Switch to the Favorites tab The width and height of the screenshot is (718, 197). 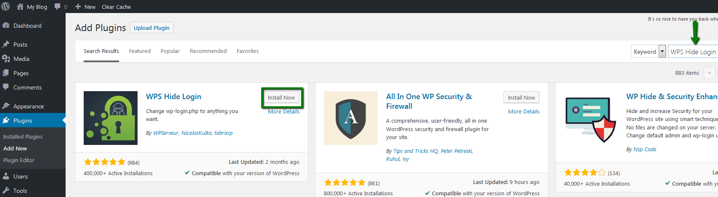pyautogui.click(x=248, y=51)
